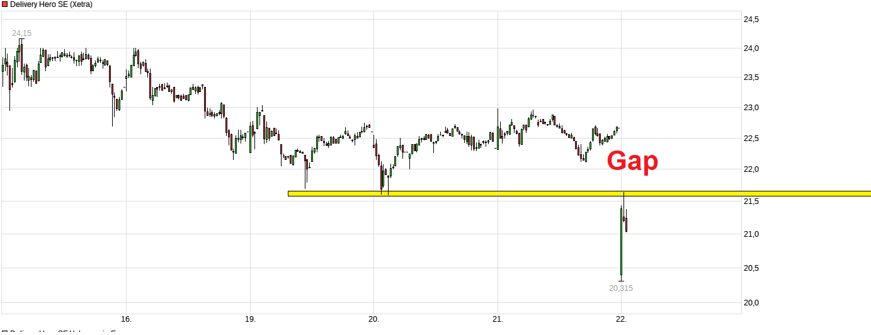Select the "19." date axis label
The height and width of the screenshot is (335, 871).
250,319
